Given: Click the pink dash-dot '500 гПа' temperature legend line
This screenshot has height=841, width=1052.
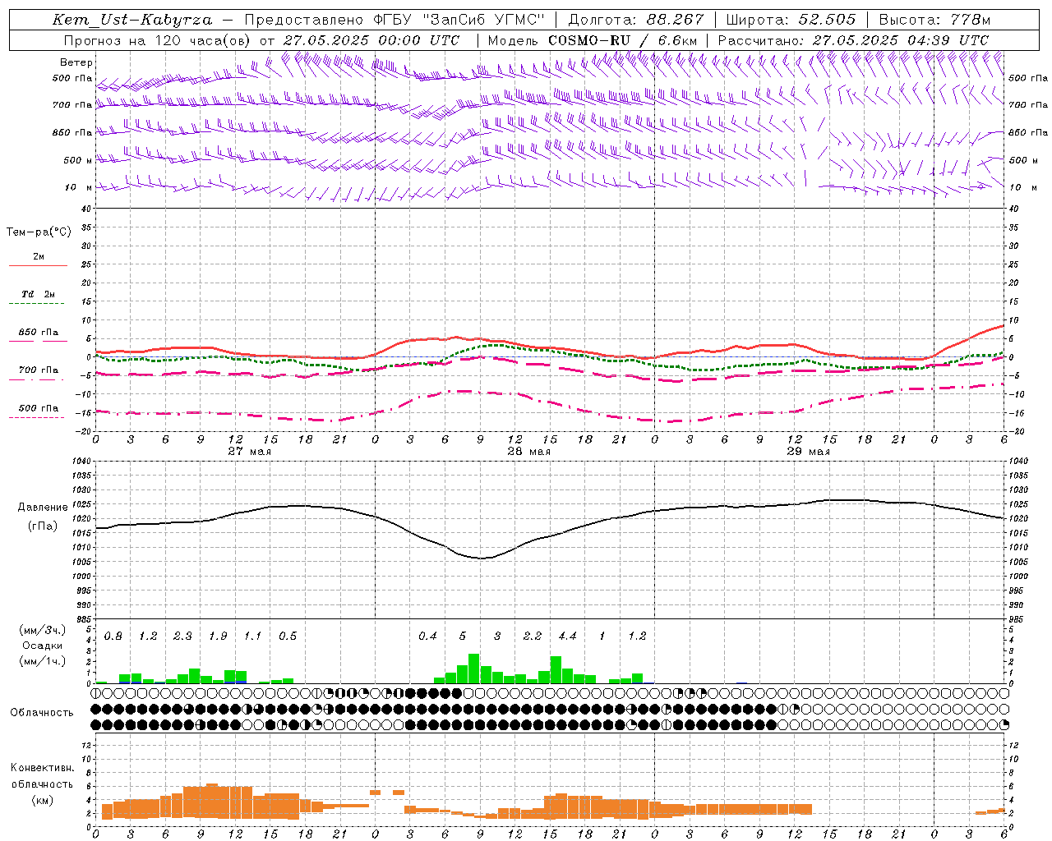Looking at the screenshot, I should 38,418.
